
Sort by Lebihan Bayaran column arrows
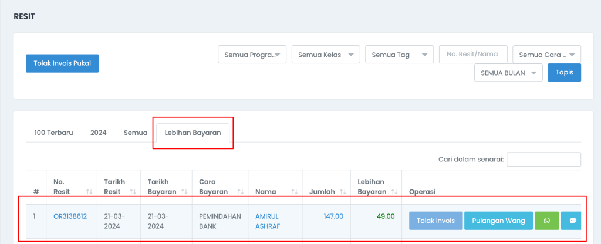[394, 192]
